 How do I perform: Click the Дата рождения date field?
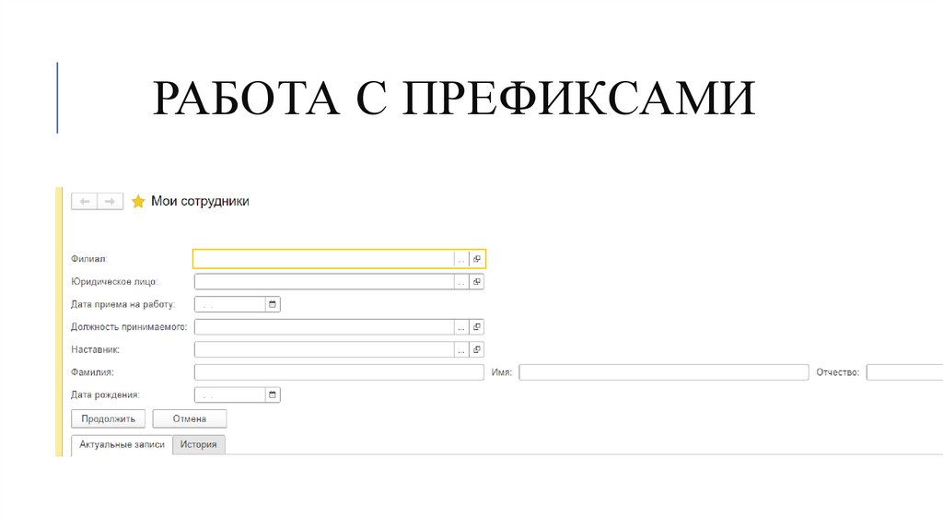point(230,394)
